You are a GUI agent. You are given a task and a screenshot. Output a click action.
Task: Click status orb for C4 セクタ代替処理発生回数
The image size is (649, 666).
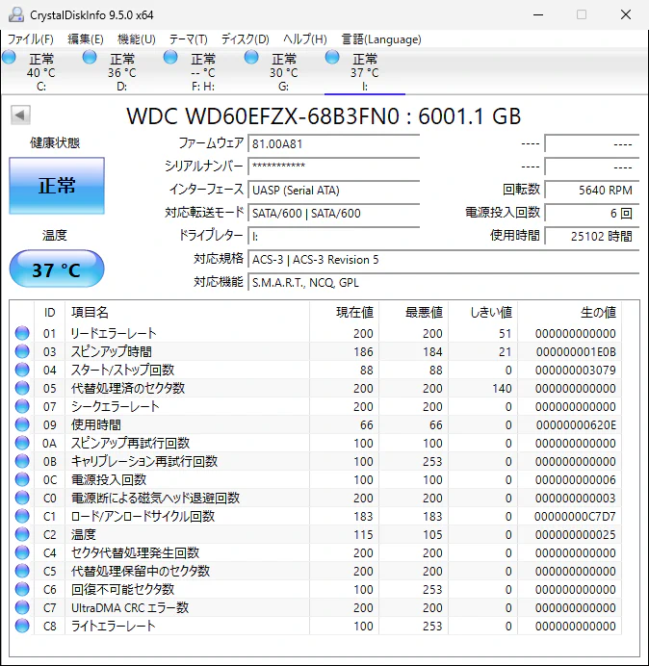pos(22,552)
